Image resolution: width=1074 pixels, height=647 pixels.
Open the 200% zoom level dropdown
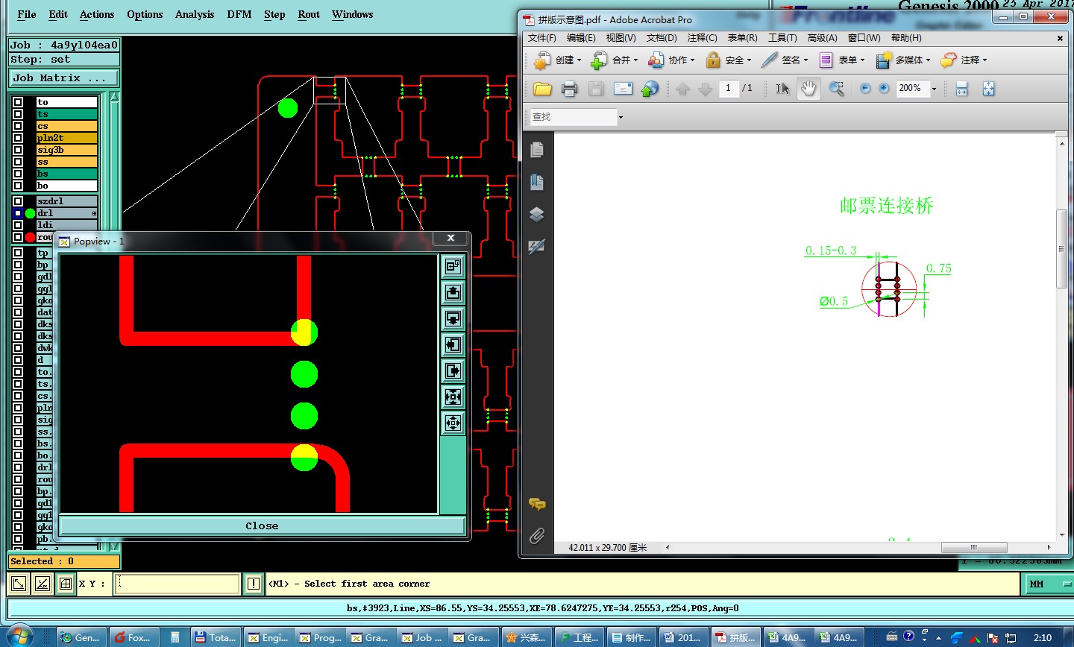coord(934,89)
